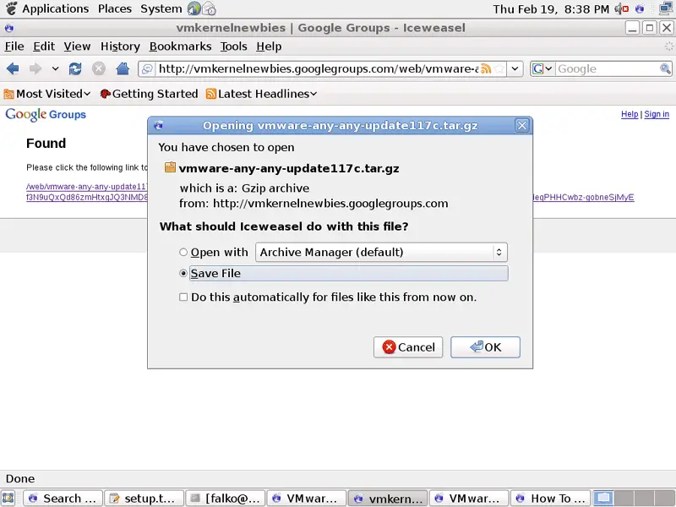Click the archive file icon beside the file name
The image size is (676, 507).
171,167
